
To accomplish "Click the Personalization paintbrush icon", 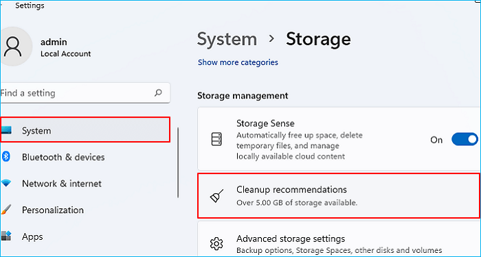I will (5, 210).
